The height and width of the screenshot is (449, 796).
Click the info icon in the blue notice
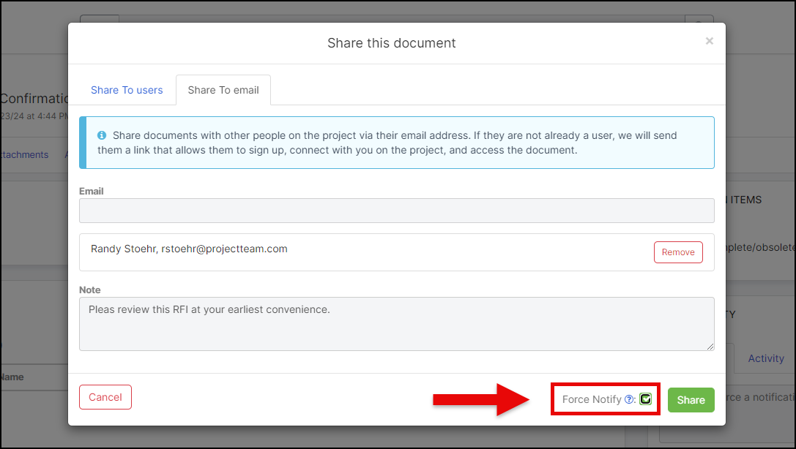pos(102,135)
